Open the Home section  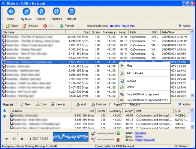point(11,14)
